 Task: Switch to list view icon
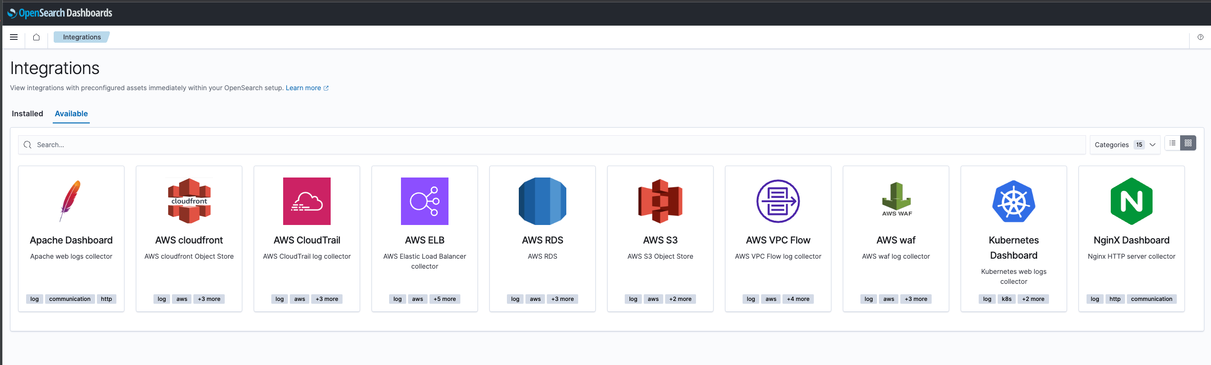(x=1173, y=143)
